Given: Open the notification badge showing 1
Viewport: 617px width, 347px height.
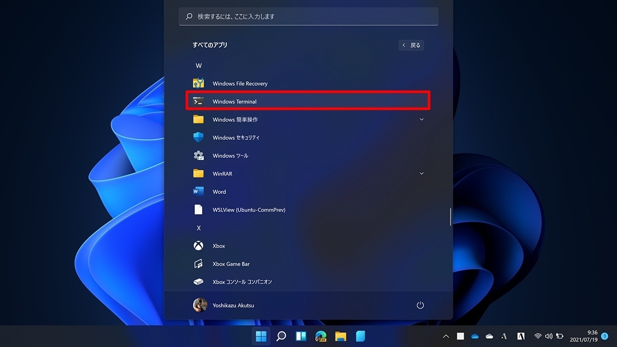Looking at the screenshot, I should point(605,336).
